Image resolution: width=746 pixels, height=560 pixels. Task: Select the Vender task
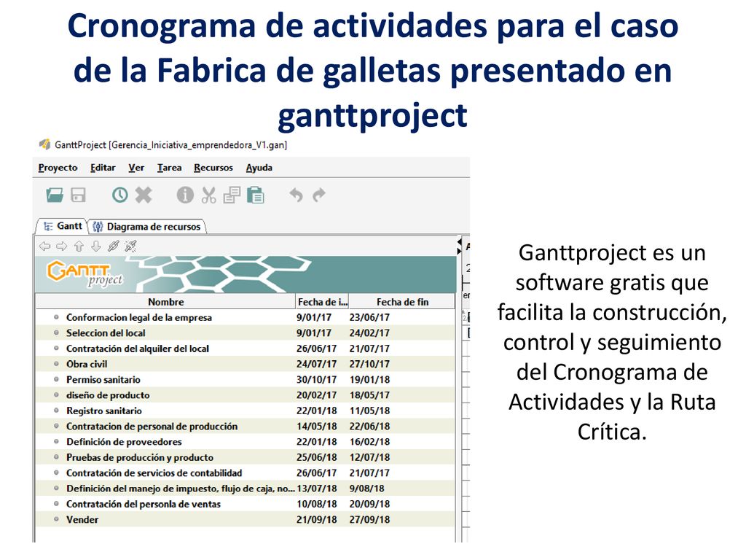tap(82, 519)
